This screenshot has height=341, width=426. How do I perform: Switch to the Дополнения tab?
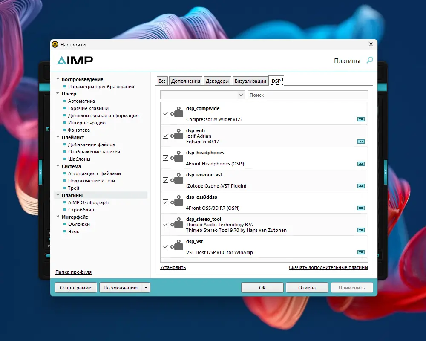186,81
